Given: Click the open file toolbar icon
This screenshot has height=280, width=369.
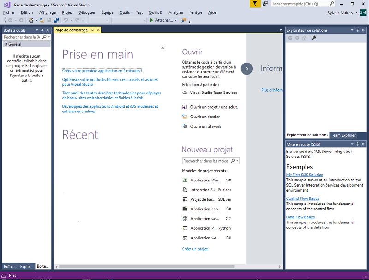Looking at the screenshot, I should tap(42, 20).
